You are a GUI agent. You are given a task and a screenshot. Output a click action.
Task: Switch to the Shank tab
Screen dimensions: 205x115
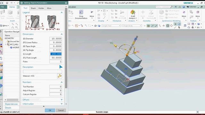[x=33, y=8]
